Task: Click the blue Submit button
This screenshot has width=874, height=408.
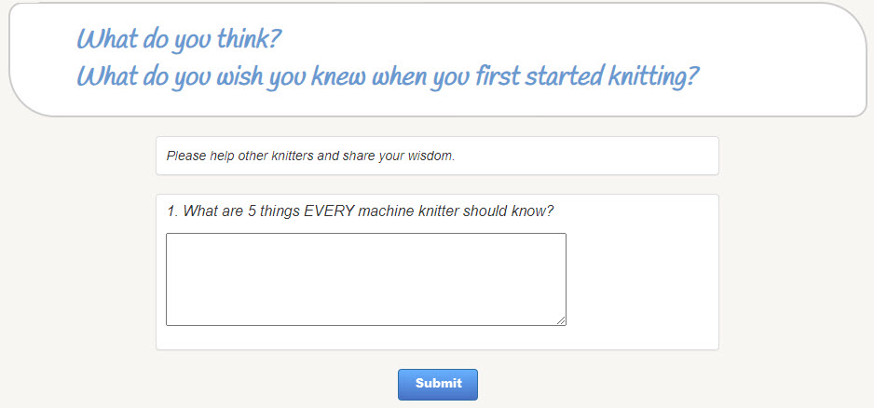Action: [438, 384]
